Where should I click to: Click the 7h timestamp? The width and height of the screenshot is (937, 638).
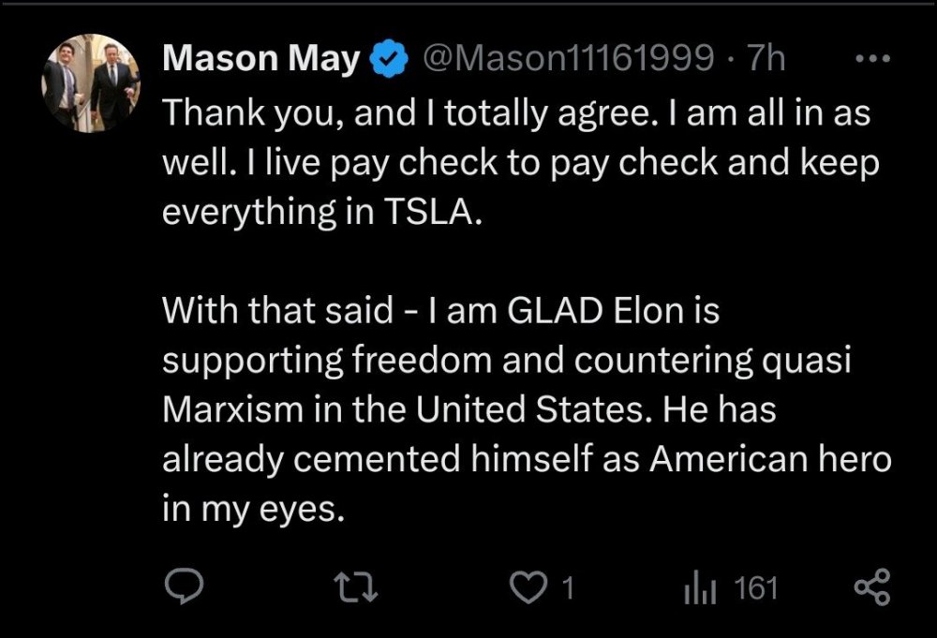[765, 61]
